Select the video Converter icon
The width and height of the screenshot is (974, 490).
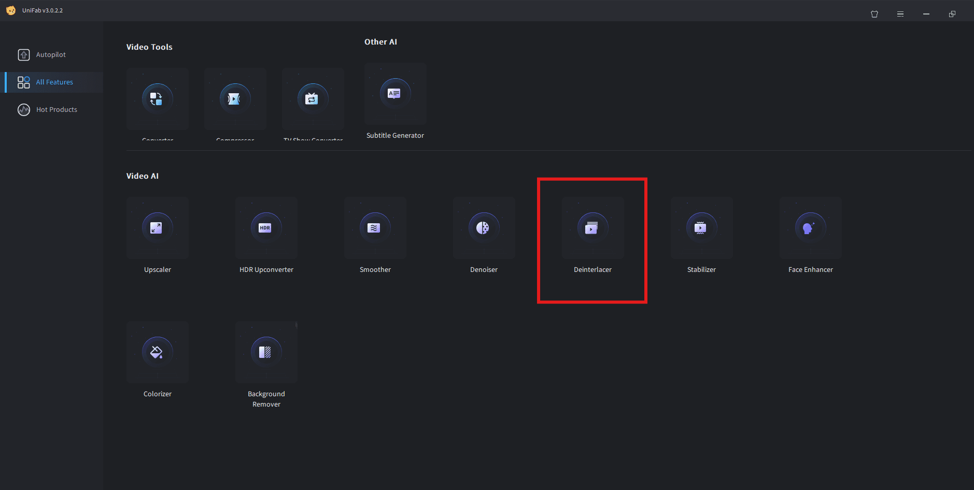157,98
